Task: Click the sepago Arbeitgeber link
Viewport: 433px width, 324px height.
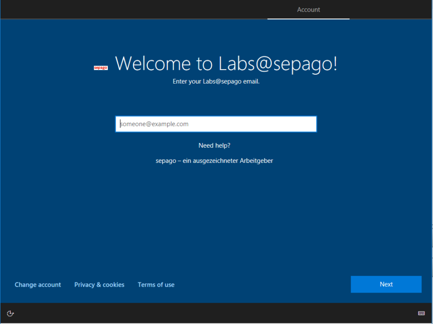Action: pos(214,160)
